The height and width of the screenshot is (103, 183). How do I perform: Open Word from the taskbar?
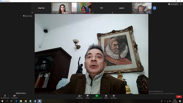pyautogui.click(x=35, y=101)
